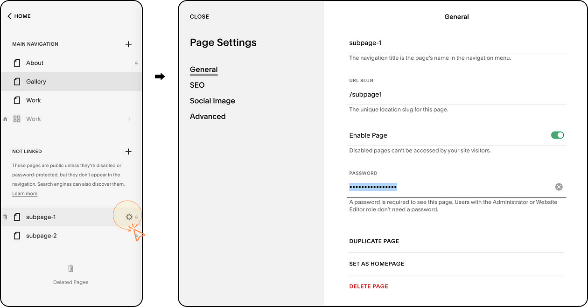Open the SEO settings tab
Screen dimensions: 588x307
[x=197, y=85]
